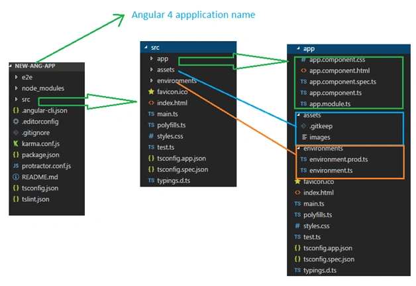Expand the node_modules folder arrow
416x286 pixels.
pyautogui.click(x=16, y=88)
